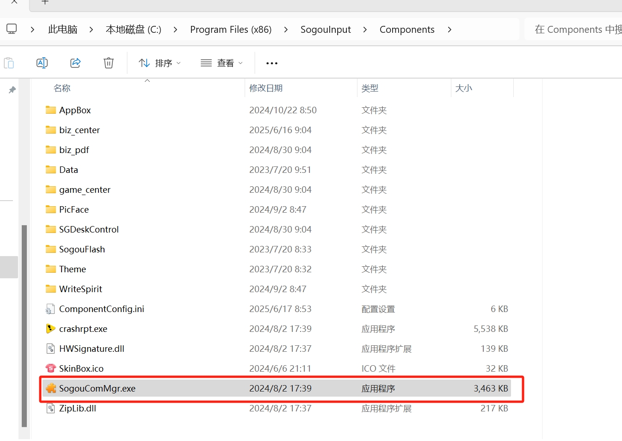Sort by the 大小 column header
The height and width of the screenshot is (441, 622).
pyautogui.click(x=464, y=88)
